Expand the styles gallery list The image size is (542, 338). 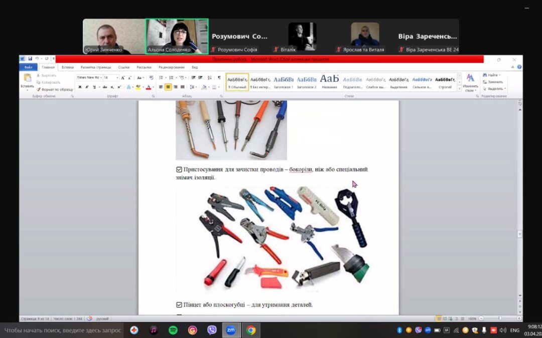pos(459,89)
